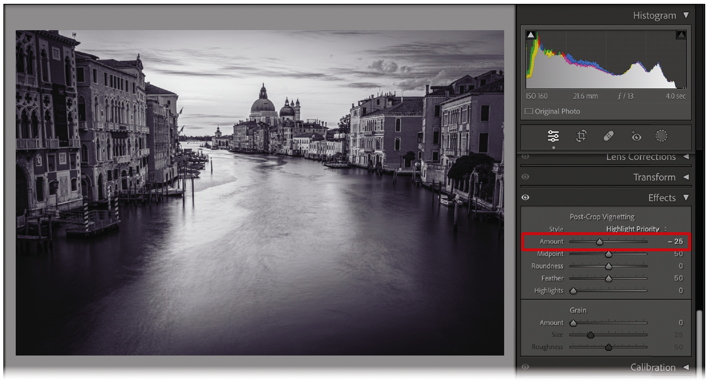This screenshot has height=387, width=715.
Task: Toggle Transform panel visibility eye
Action: point(525,177)
